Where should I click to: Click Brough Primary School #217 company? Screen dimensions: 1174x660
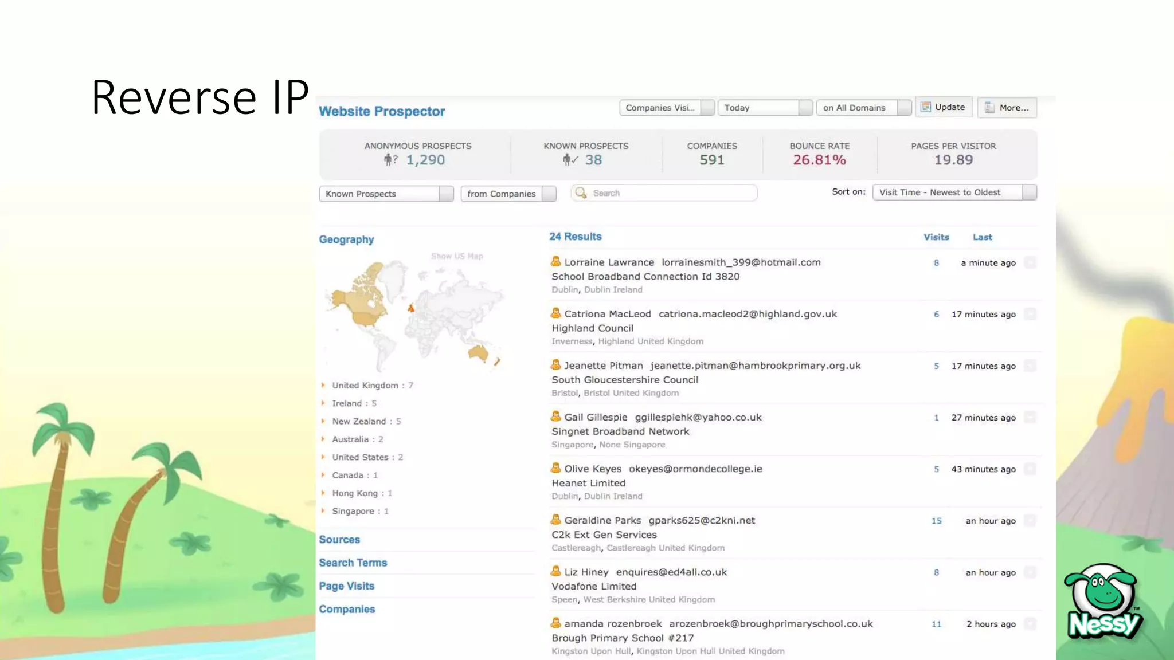[623, 638]
